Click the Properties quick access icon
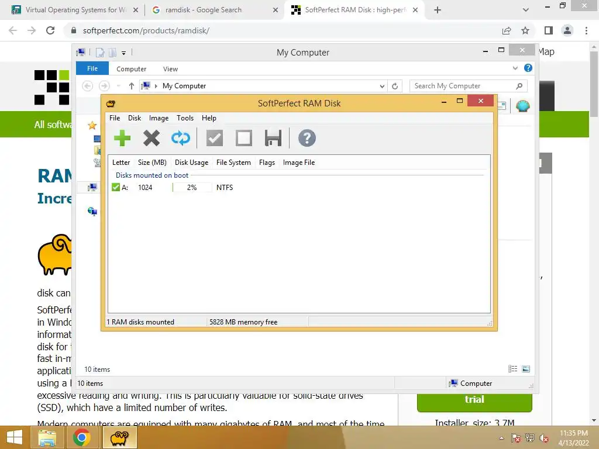The width and height of the screenshot is (599, 449). tap(99, 53)
